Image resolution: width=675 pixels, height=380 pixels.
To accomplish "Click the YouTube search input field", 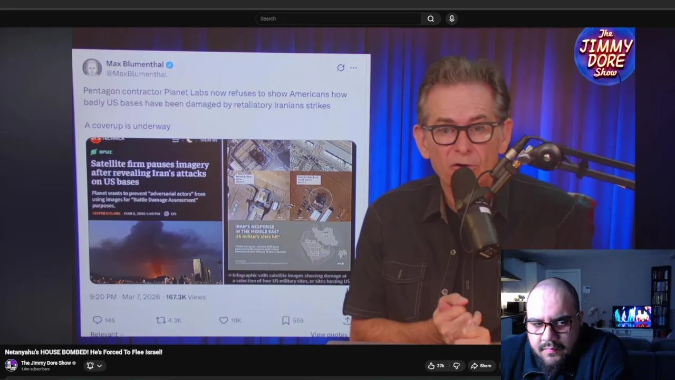I will click(338, 18).
